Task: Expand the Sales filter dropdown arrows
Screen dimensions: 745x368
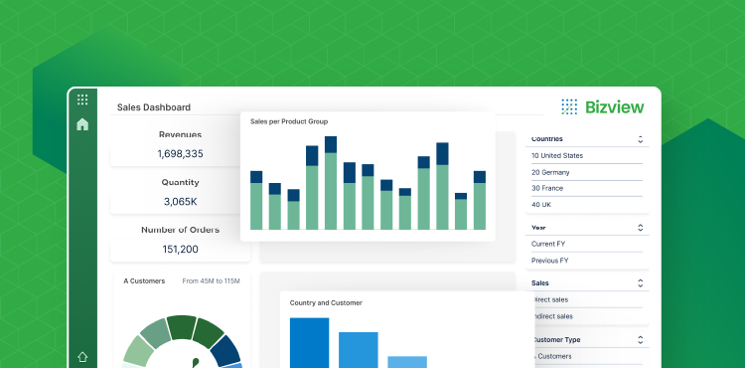Action: (640, 283)
